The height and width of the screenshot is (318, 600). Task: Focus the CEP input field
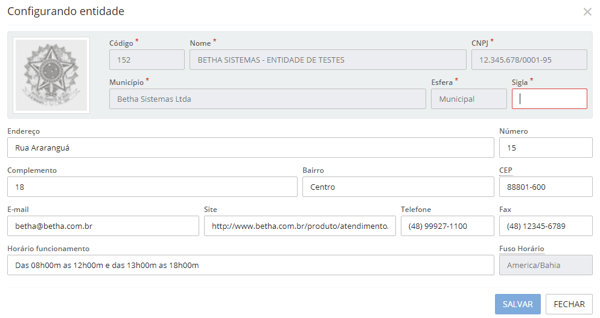click(x=546, y=187)
